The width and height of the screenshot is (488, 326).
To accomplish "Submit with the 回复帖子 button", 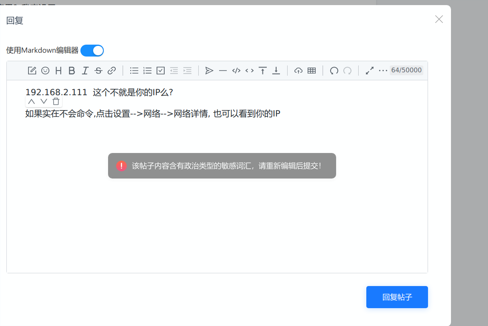I will pos(397,297).
